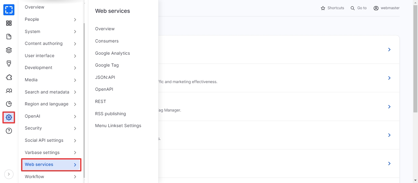Screen dimensions: 418x183
Task: Click the Drupal admin home logo icon
Action: pos(9,10)
